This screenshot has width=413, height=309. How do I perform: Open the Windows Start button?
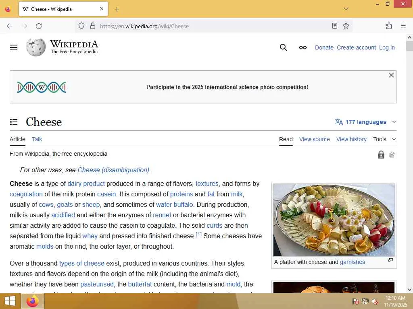point(10,301)
